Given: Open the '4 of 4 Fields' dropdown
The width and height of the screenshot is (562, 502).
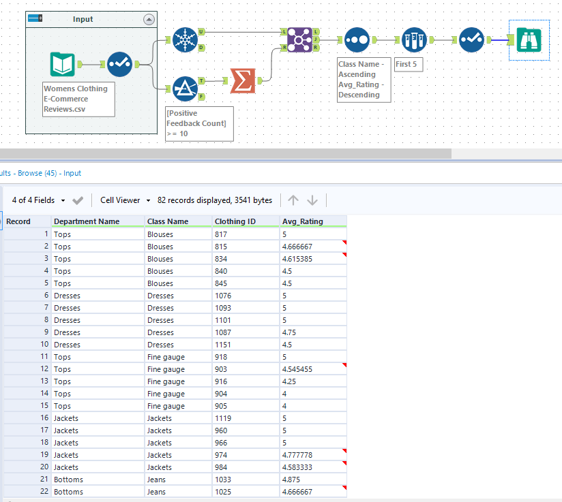Looking at the screenshot, I should [x=39, y=200].
